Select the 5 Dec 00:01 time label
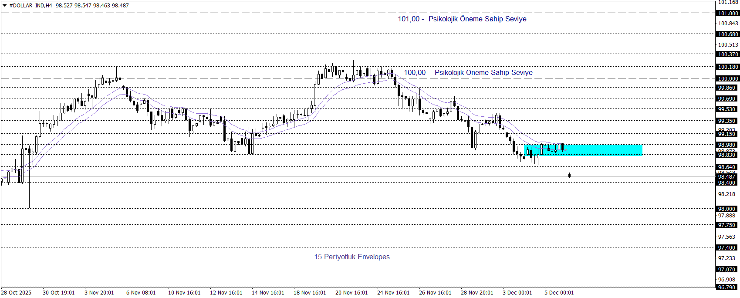 559,293
